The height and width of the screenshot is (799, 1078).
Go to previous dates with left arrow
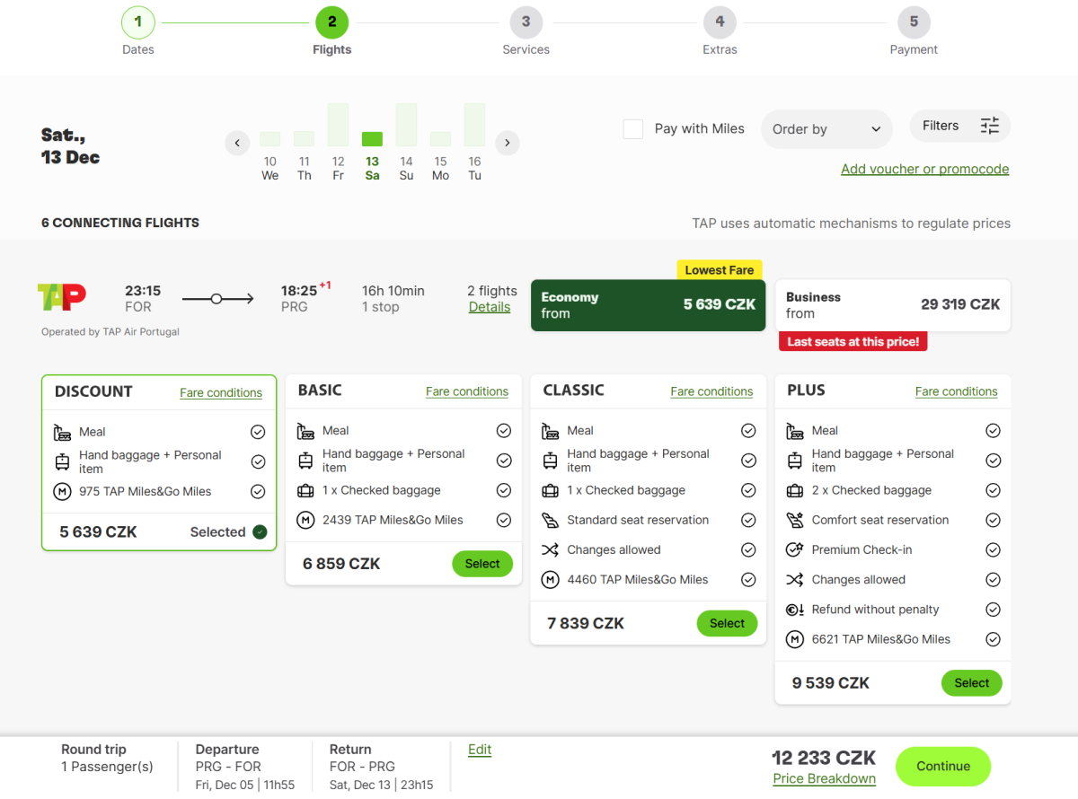coord(237,143)
